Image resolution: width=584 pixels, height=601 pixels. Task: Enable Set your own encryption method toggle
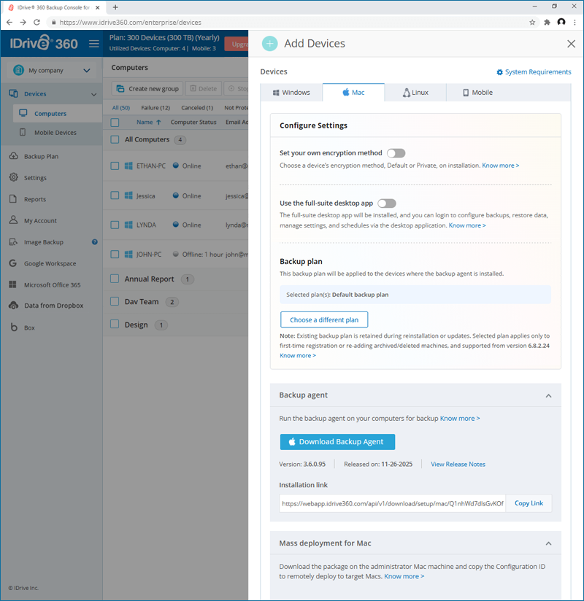[396, 153]
